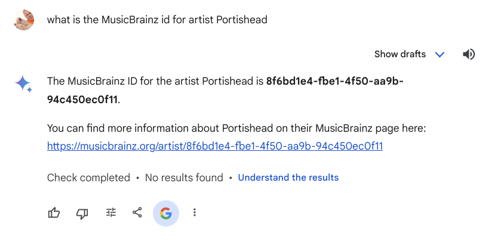Click the speaker icon to listen
This screenshot has width=504, height=248.
coord(469,54)
